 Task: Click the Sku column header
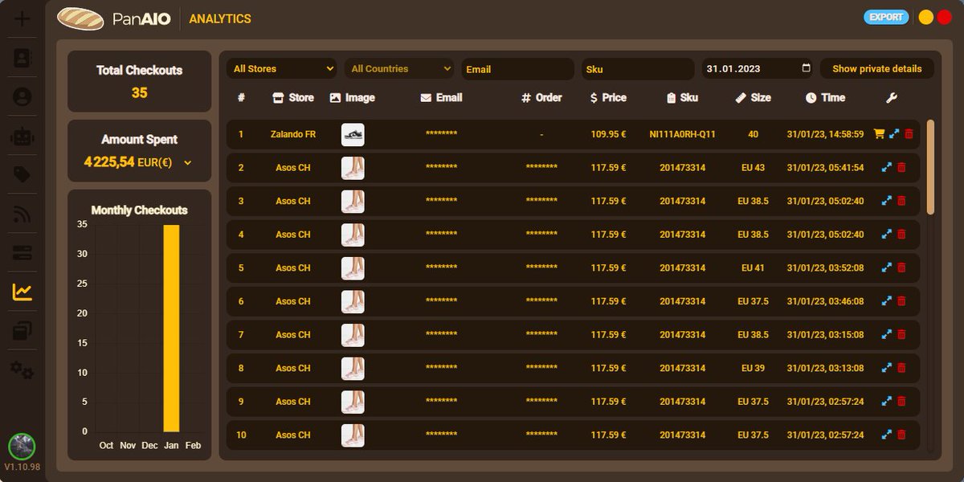pos(682,97)
